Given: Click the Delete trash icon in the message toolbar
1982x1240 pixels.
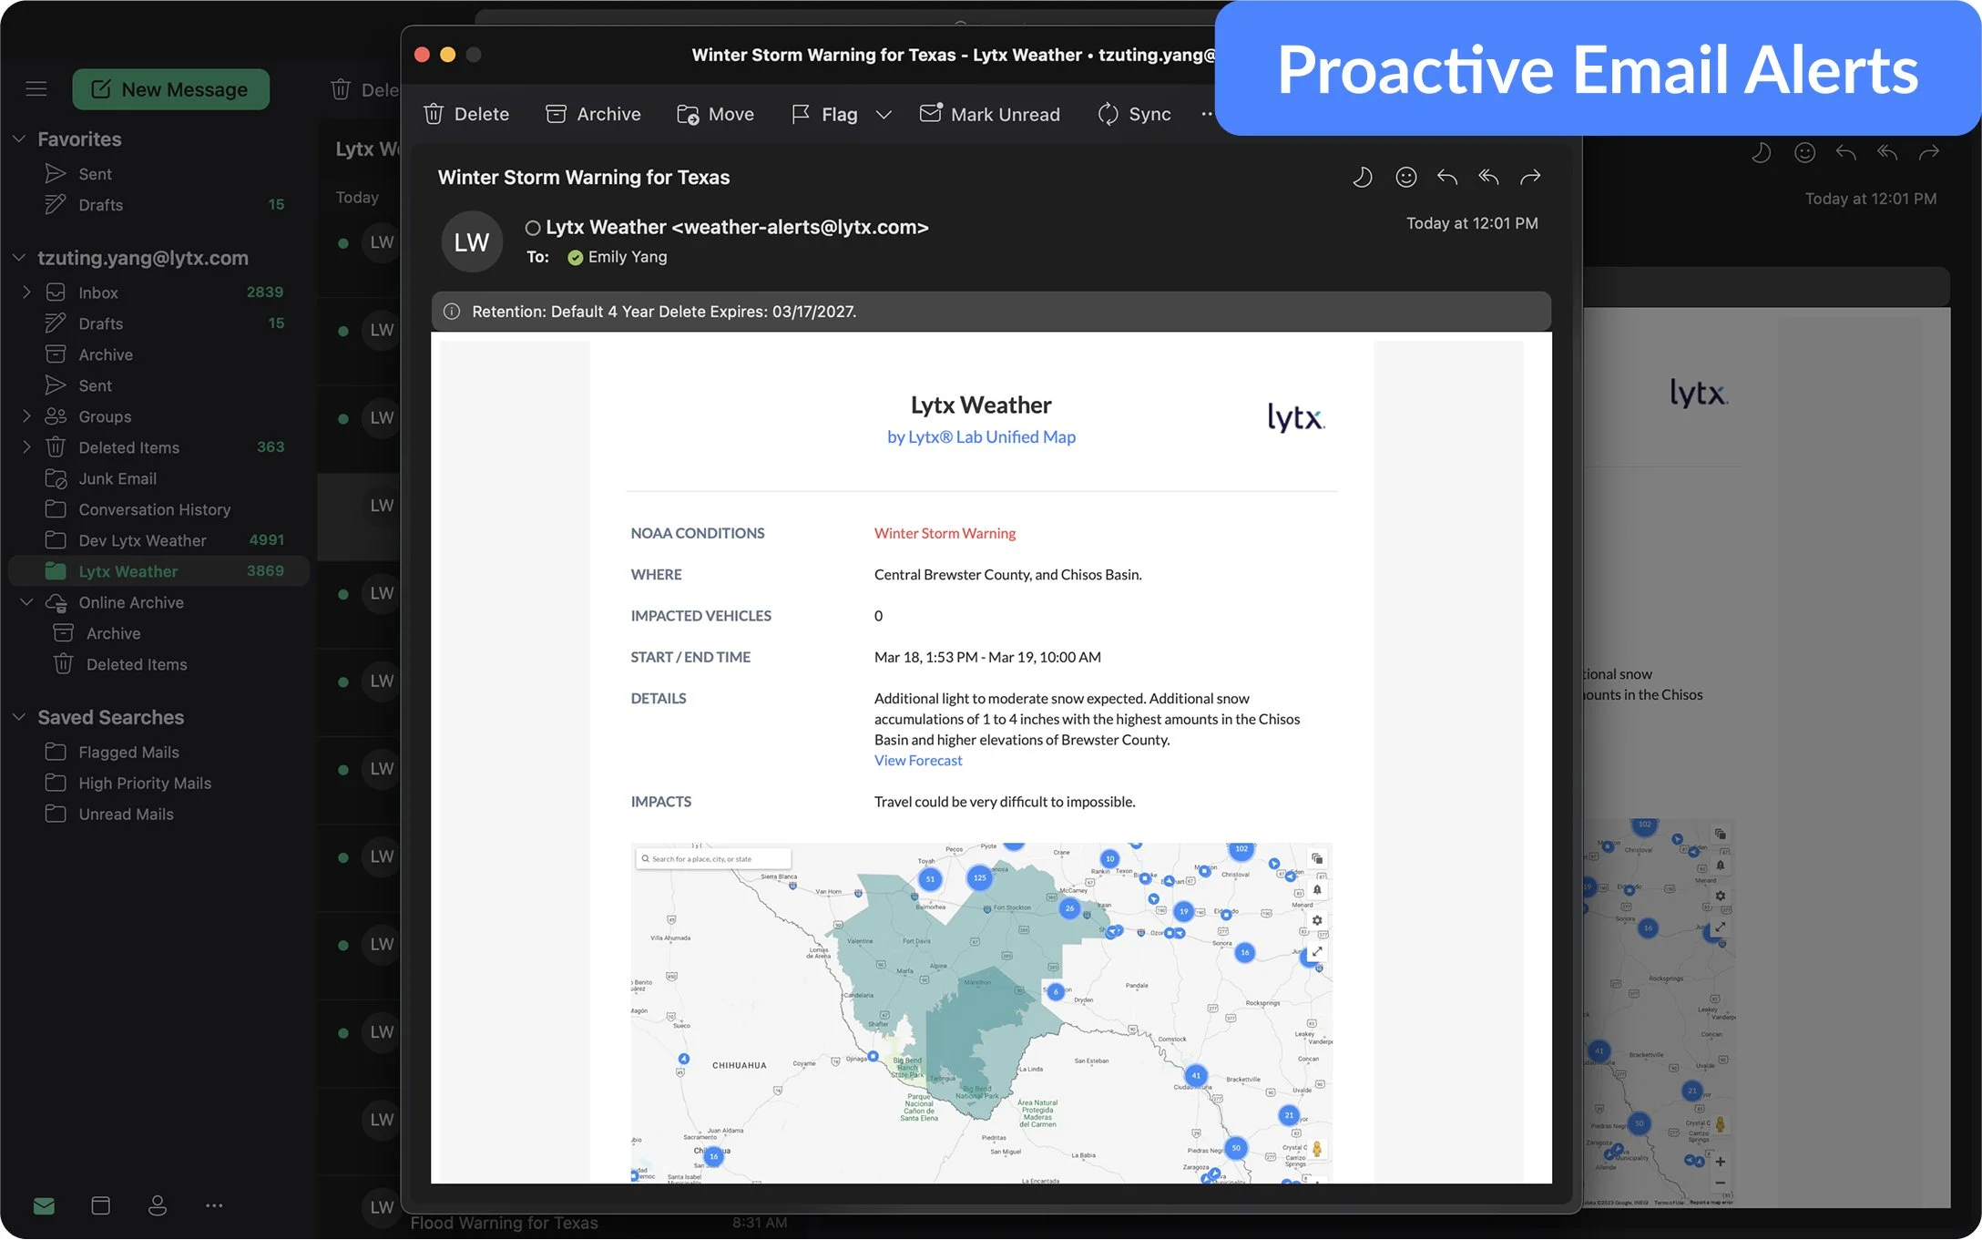Looking at the screenshot, I should 434,114.
